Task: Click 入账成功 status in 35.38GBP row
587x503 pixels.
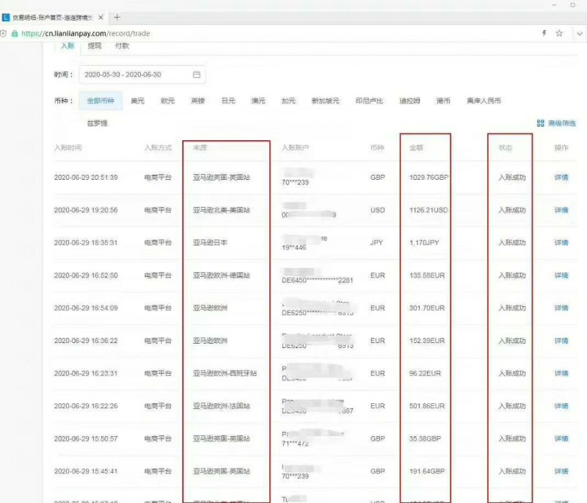Action: point(511,438)
